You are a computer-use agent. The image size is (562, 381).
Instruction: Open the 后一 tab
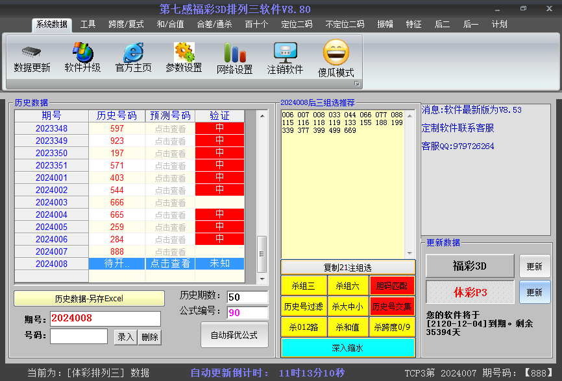[470, 25]
